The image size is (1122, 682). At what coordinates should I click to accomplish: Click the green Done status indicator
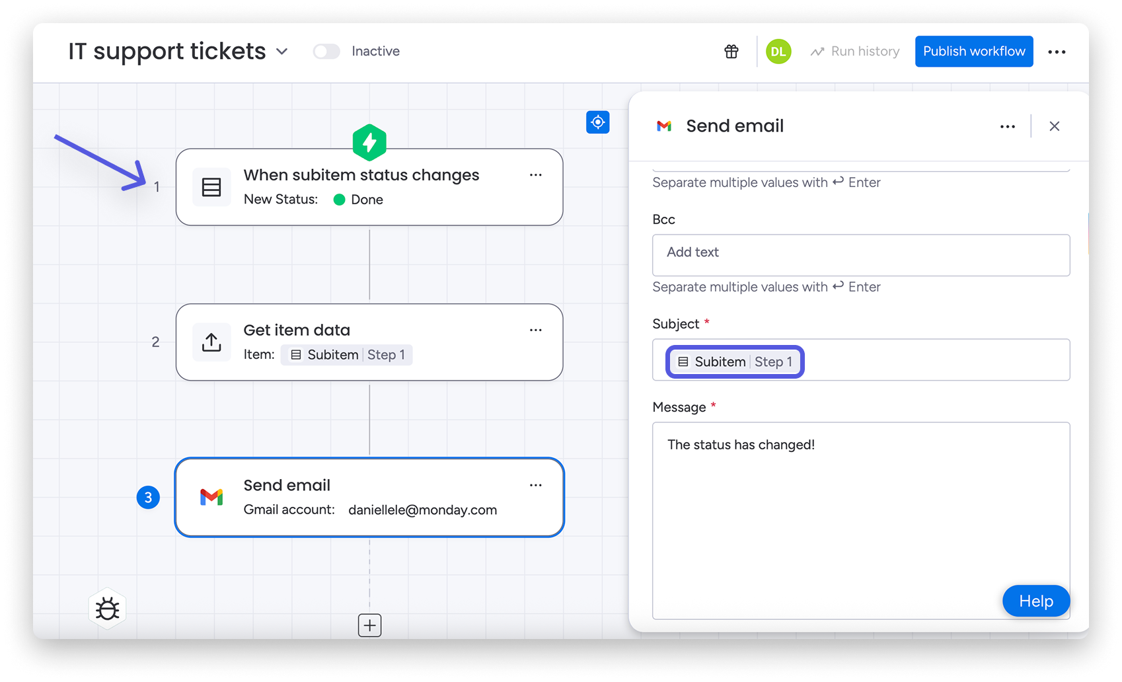338,199
